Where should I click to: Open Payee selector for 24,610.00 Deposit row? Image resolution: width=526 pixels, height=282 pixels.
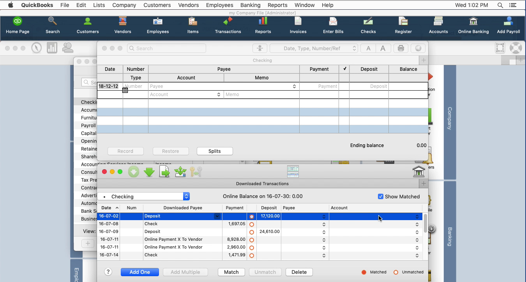tap(324, 232)
